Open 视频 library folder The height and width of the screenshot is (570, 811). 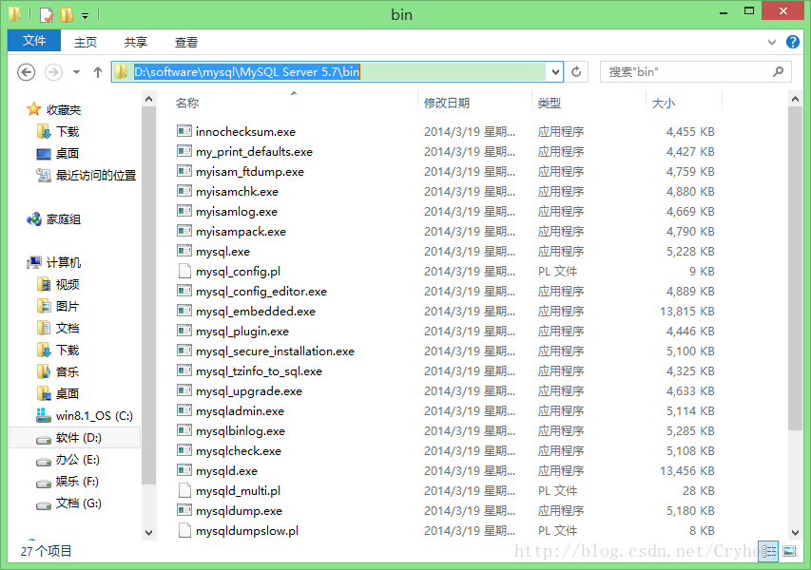68,284
